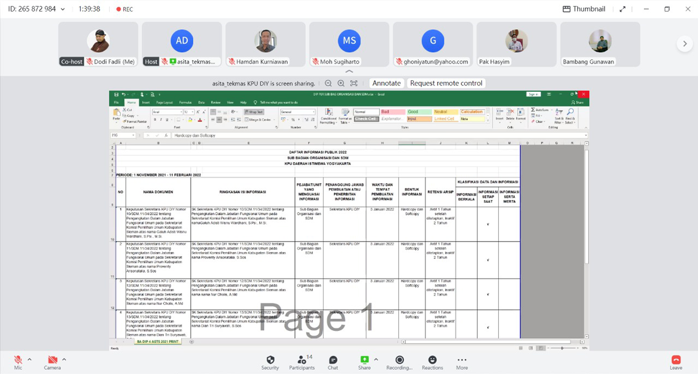Click the Request remote control button
The height and width of the screenshot is (374, 698).
pyautogui.click(x=446, y=83)
